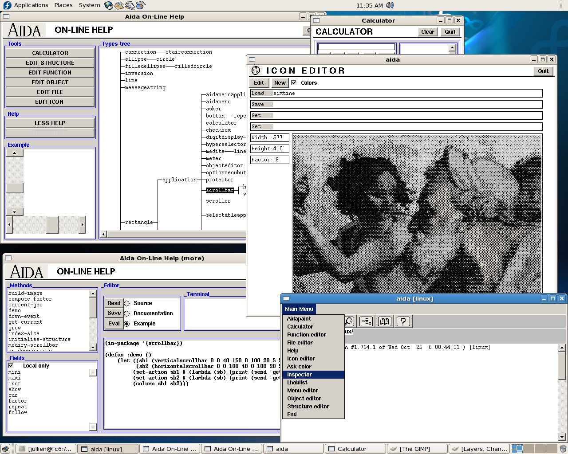Click the Width field in Icon Editor
This screenshot has width=568, height=454.
[x=270, y=137]
